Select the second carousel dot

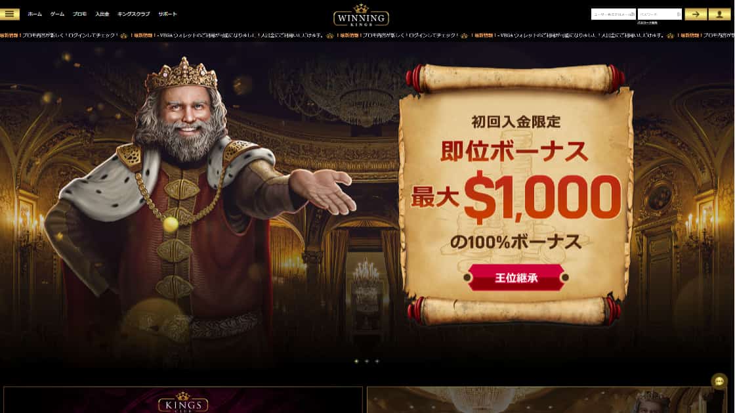pyautogui.click(x=367, y=361)
